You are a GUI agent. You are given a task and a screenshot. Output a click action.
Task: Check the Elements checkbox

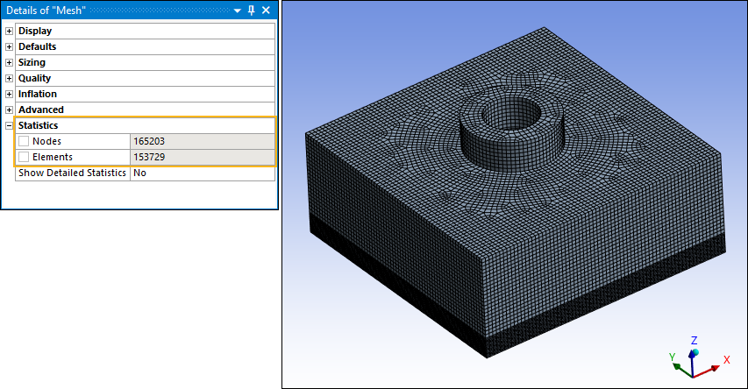[x=24, y=157]
